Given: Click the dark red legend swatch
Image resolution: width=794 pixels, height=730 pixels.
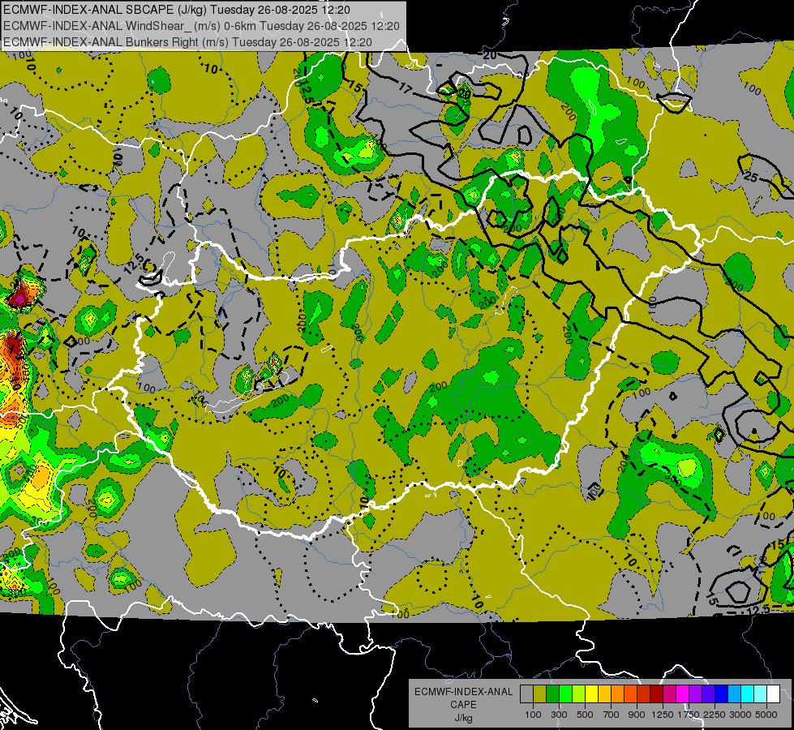Looking at the screenshot, I should coord(657,694).
